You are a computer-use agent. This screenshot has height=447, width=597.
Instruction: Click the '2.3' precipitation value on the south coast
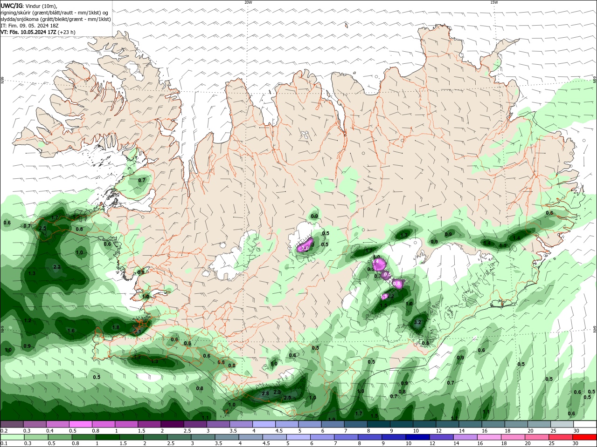pos(277,392)
